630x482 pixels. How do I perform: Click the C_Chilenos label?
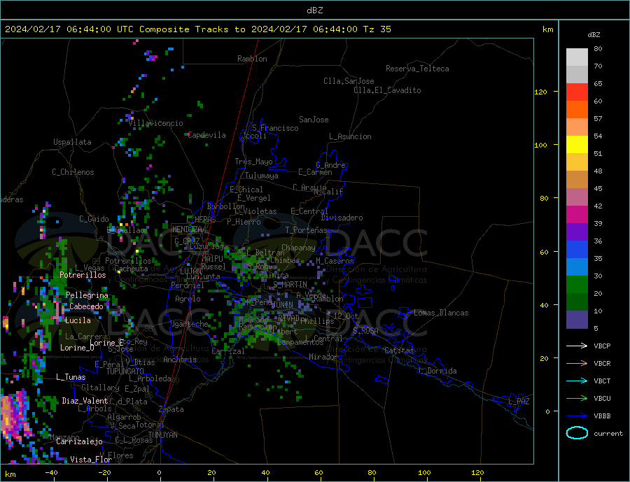click(x=73, y=172)
